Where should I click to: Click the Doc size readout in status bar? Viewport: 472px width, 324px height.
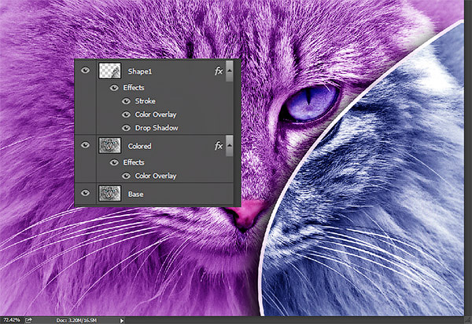(76, 320)
